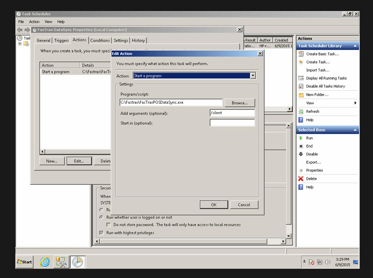Click the Help icon under Selected Item
The height and width of the screenshot is (278, 373).
pyautogui.click(x=301, y=187)
